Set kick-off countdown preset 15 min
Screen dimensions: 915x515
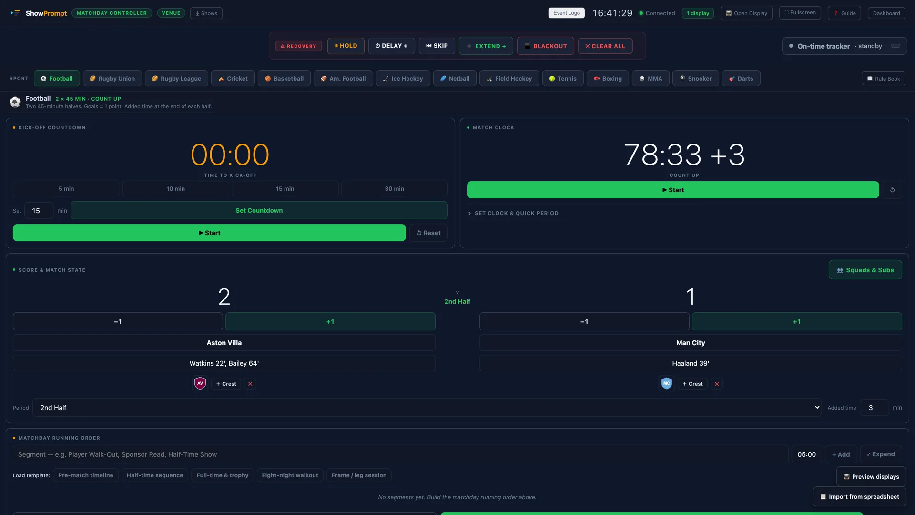pos(285,189)
